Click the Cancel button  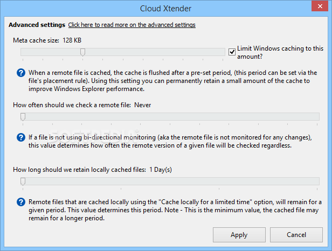click(296, 235)
